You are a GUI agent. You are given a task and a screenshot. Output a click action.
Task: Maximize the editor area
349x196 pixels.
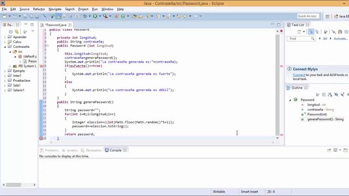pos(279,24)
